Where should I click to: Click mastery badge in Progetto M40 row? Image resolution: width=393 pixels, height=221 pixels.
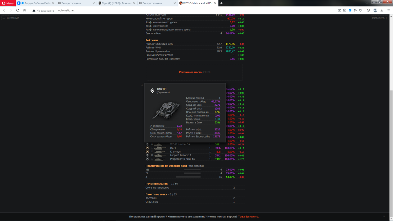(147, 159)
